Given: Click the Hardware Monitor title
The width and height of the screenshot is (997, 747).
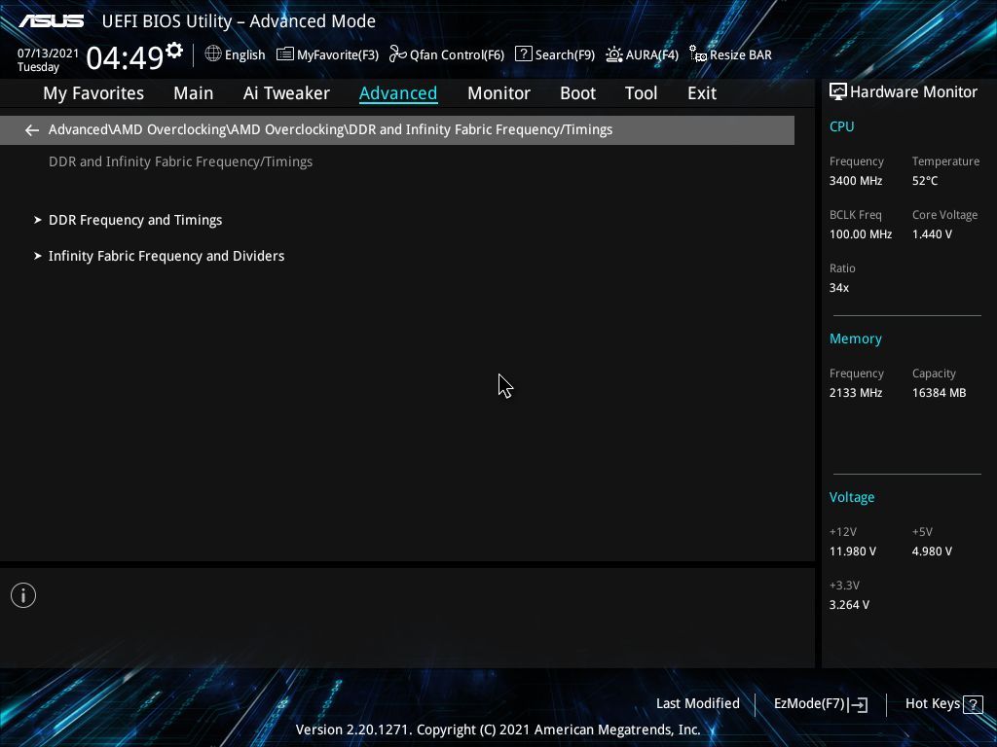Looking at the screenshot, I should (x=913, y=92).
